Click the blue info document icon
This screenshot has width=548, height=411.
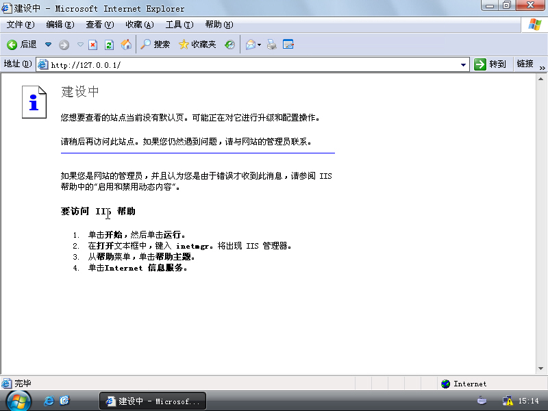pyautogui.click(x=34, y=102)
